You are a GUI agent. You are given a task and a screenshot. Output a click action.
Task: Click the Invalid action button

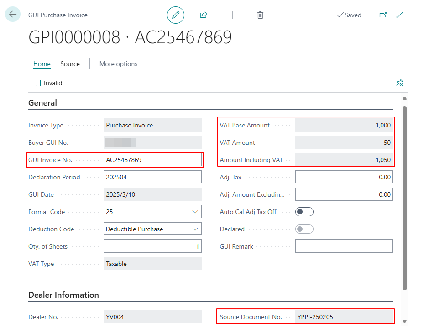[x=48, y=83]
